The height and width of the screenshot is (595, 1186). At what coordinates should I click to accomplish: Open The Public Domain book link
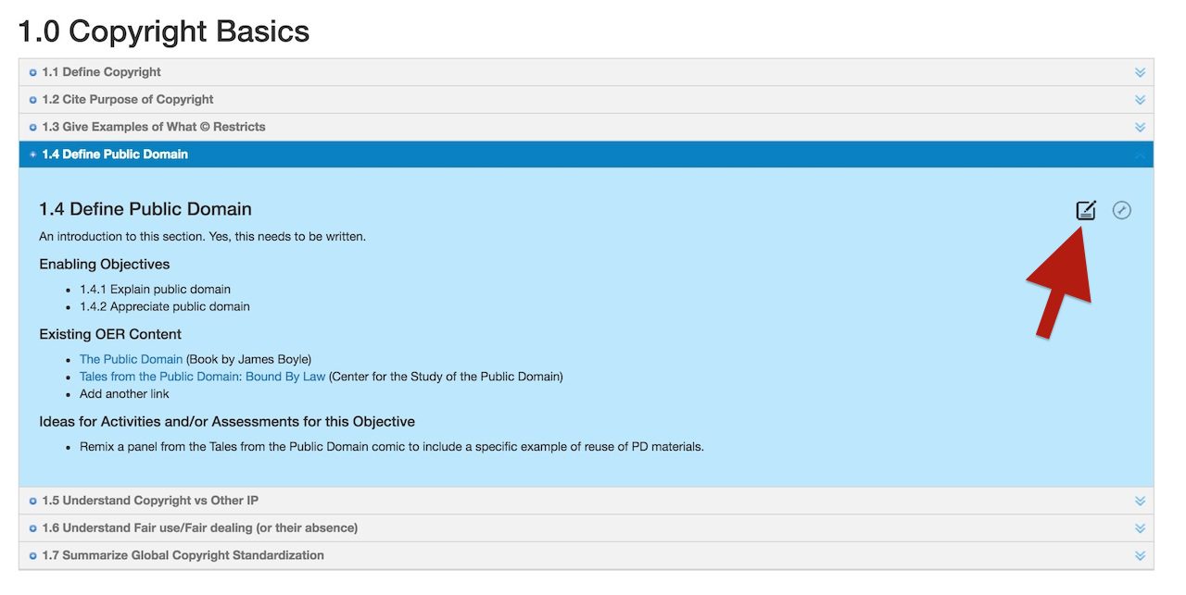[x=131, y=359]
